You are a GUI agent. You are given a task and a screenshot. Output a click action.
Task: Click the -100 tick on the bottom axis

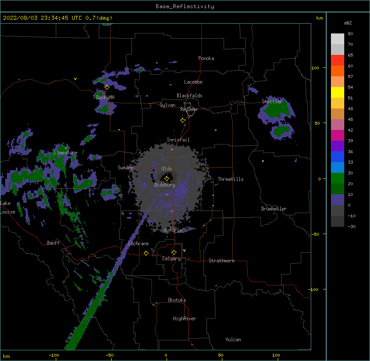point(54,355)
